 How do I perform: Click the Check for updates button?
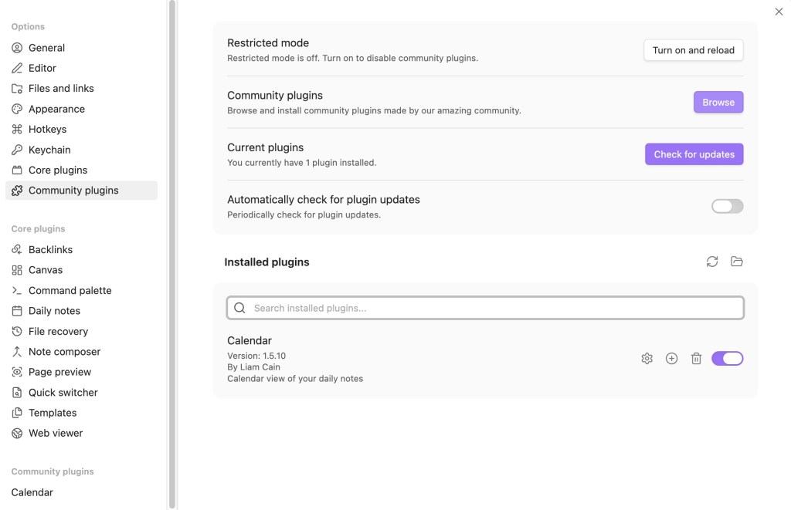694,154
